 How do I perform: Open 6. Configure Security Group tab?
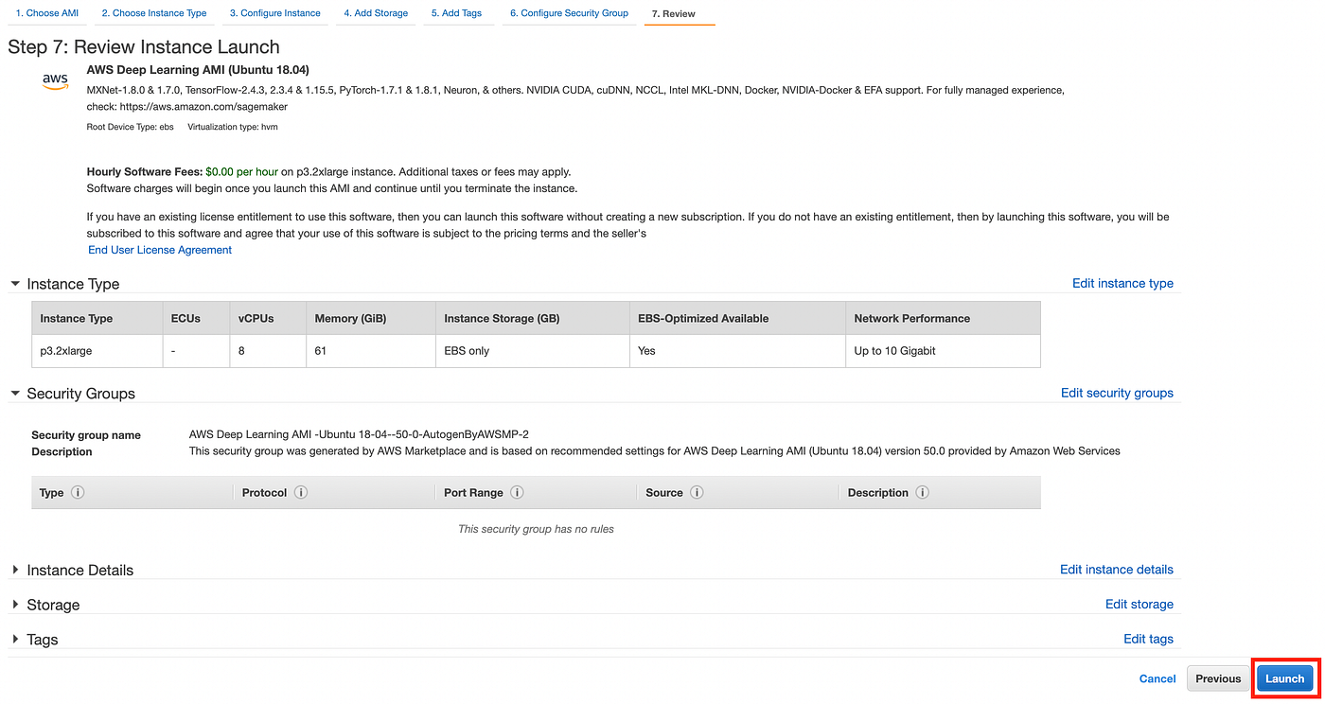569,13
